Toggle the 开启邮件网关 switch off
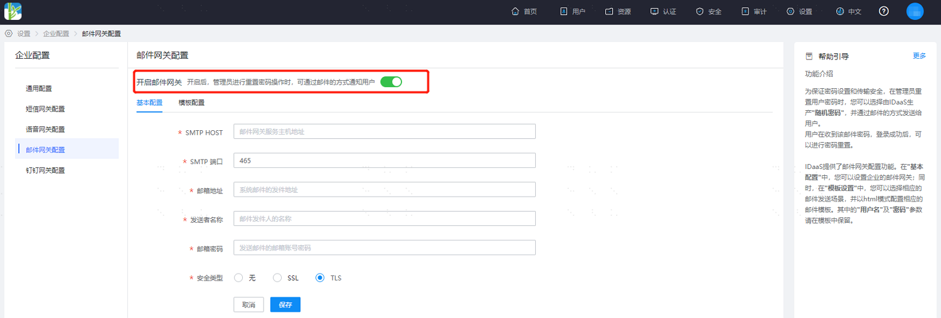941x318 pixels. 391,82
